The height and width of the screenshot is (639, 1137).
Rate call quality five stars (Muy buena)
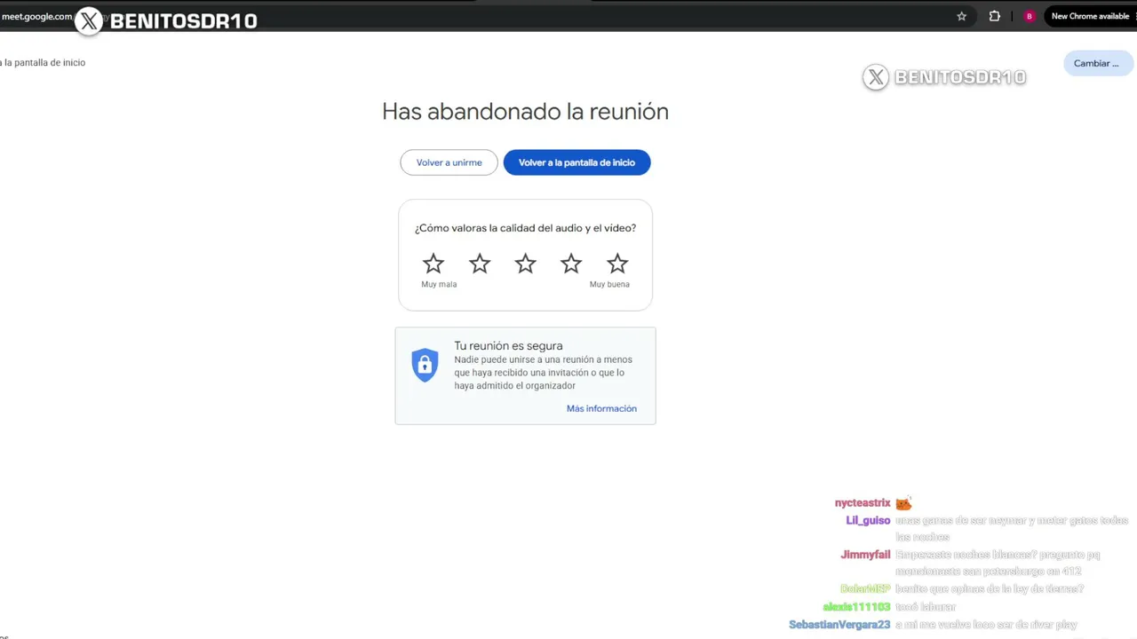[617, 264]
